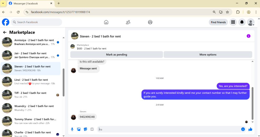Focus the message input box
The image size is (260, 137).
point(169,129)
